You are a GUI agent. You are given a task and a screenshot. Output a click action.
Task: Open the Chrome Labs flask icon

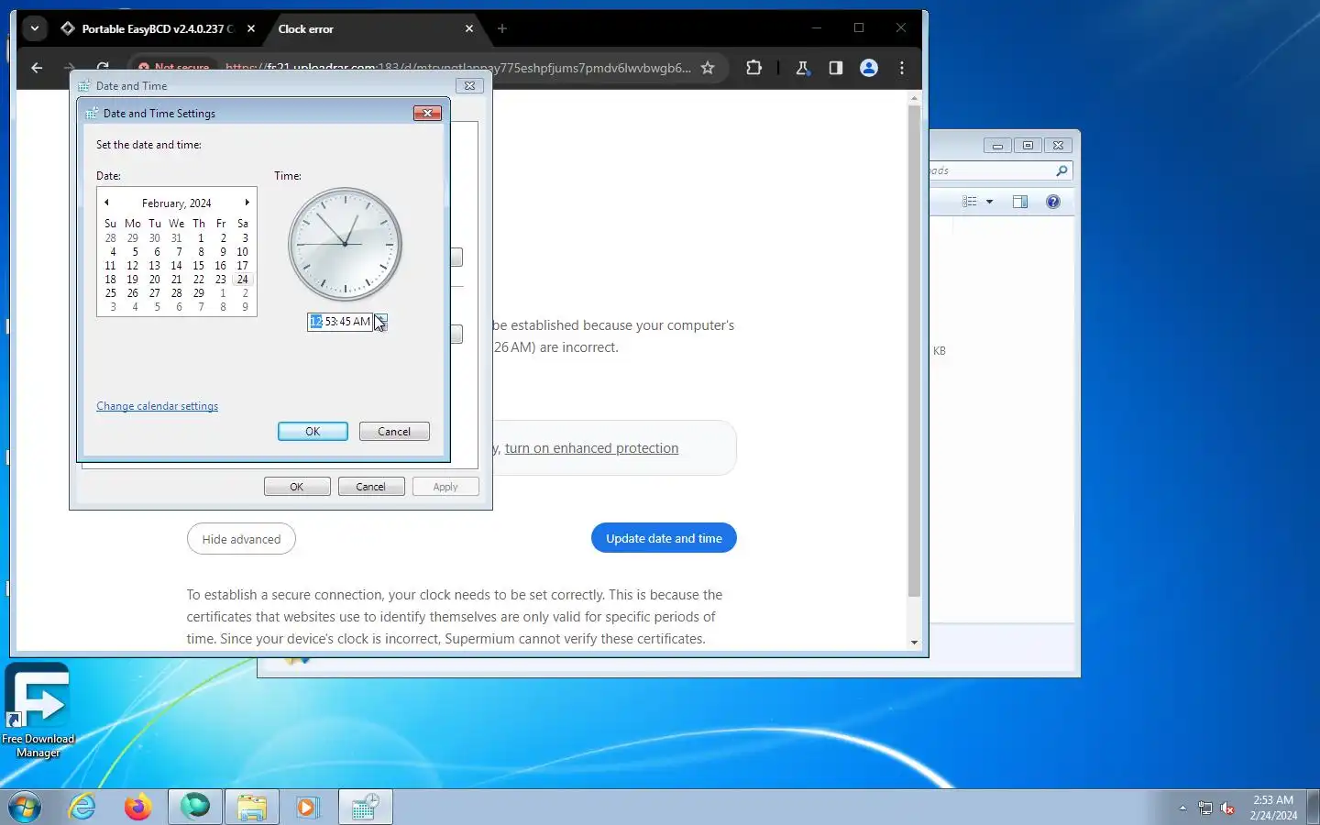click(x=803, y=68)
